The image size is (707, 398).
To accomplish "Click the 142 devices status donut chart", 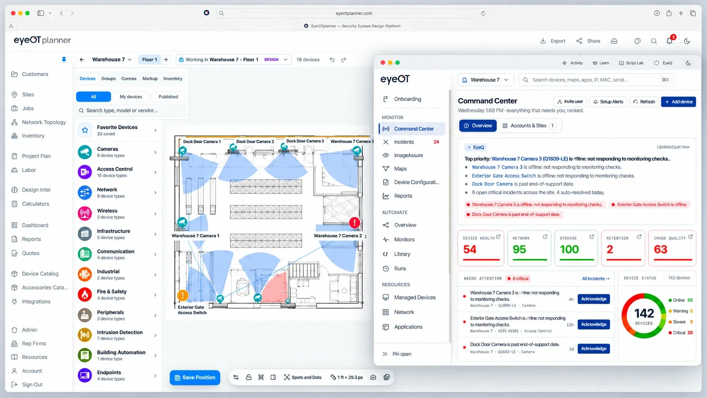I will (644, 316).
